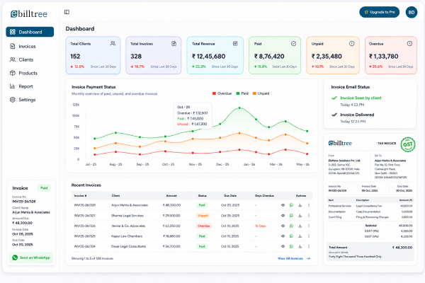View Desai Legal Consultants invoice eye icon

283,246
